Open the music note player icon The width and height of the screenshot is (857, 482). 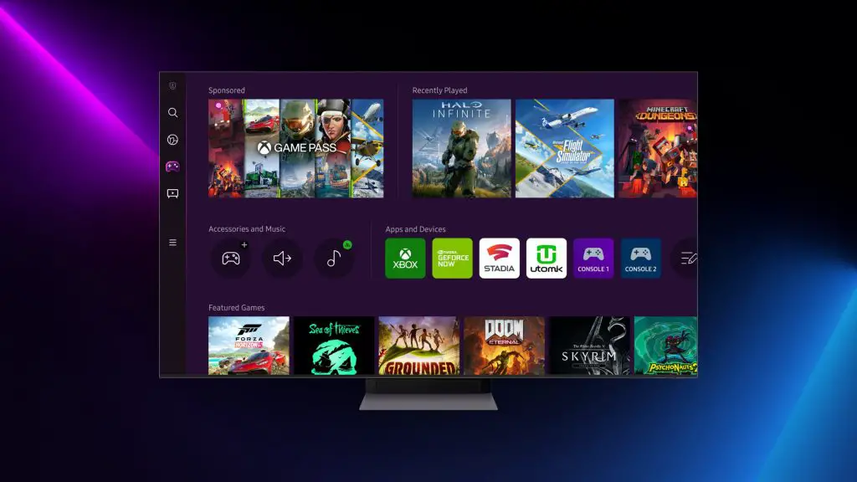pyautogui.click(x=333, y=258)
